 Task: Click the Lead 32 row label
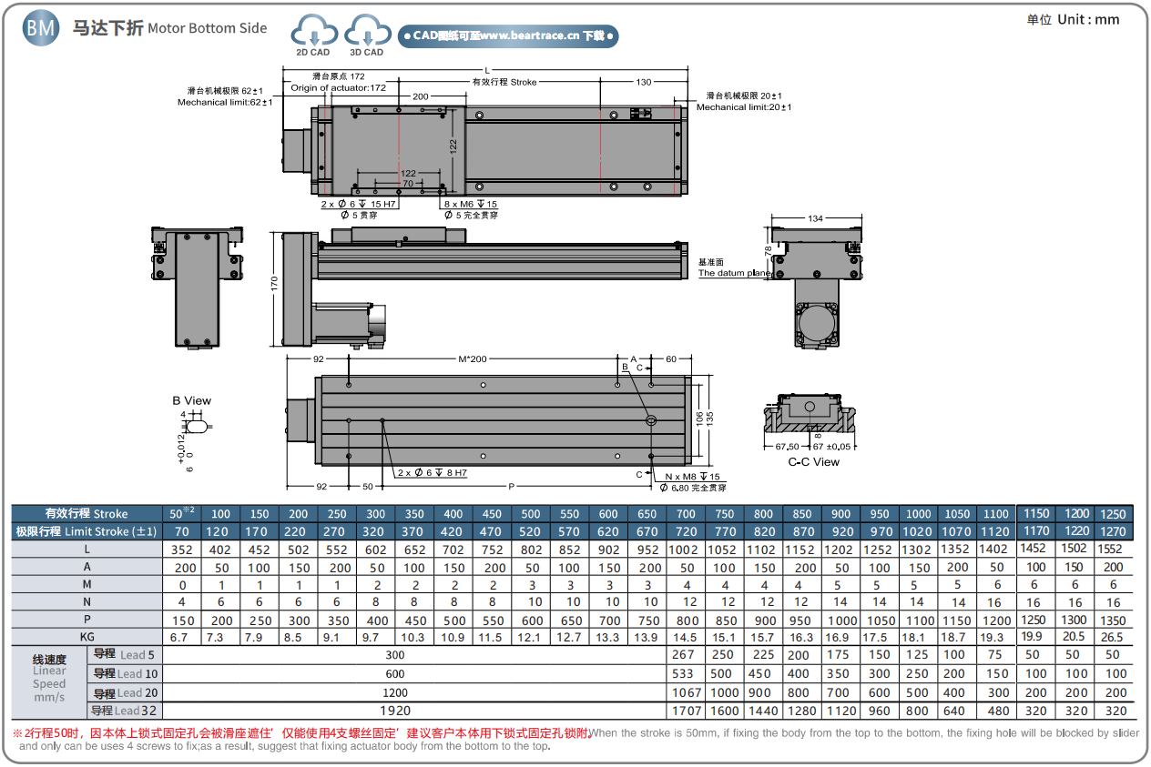point(125,711)
